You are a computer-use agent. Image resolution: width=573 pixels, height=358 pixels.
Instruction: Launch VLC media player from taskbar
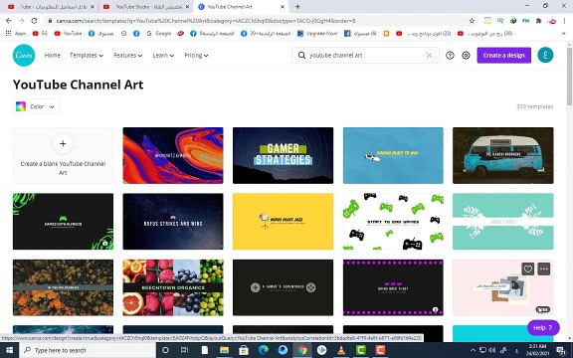tap(341, 350)
